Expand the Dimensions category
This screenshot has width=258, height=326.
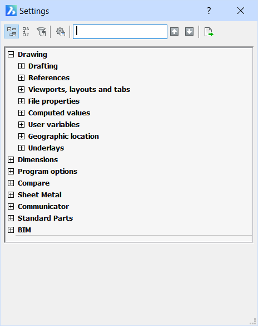11,160
